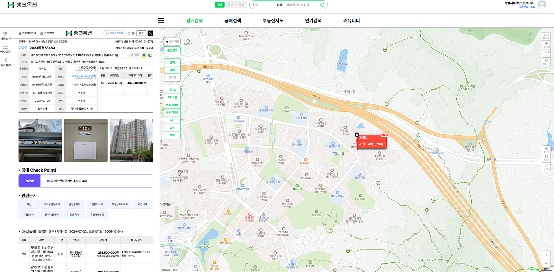Open the 매각물건명세서 document
554x272 pixels.
(x=52, y=205)
